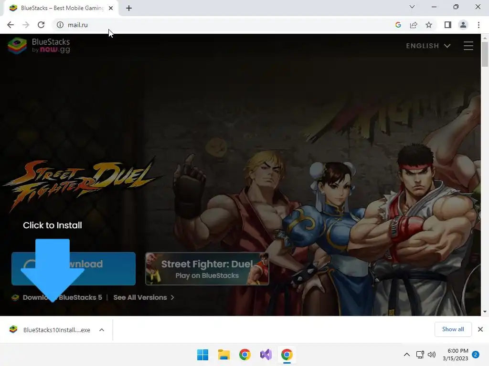Expand options chevron for BlueStacks10Install download
The image size is (489, 366).
click(x=102, y=330)
